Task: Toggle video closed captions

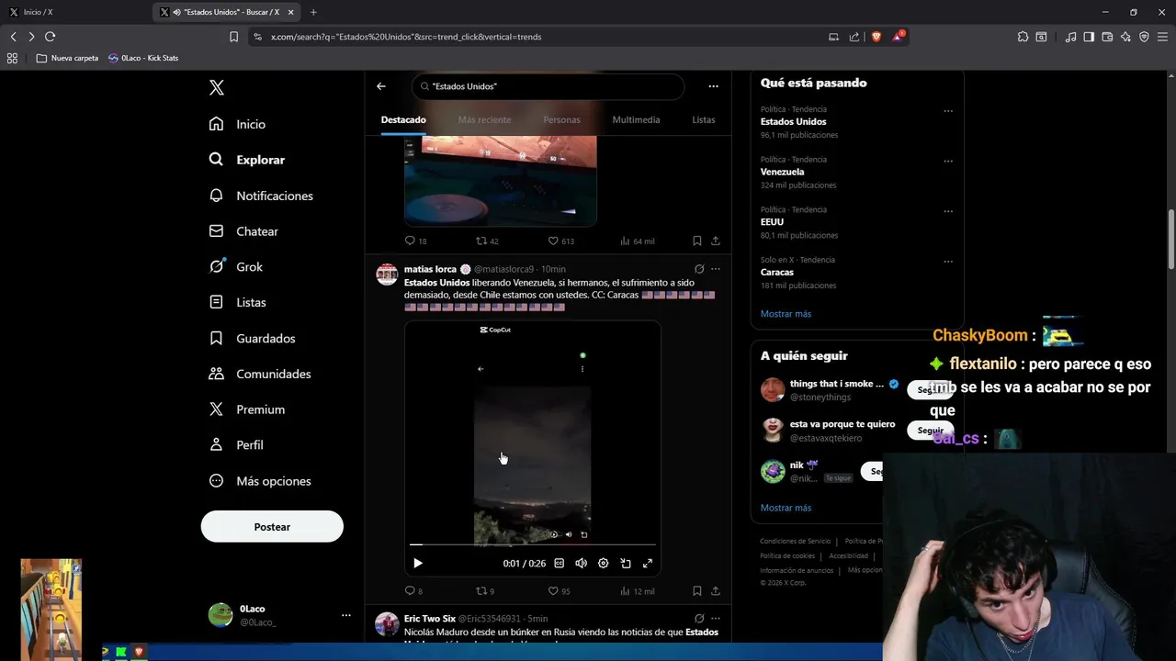Action: click(x=559, y=564)
